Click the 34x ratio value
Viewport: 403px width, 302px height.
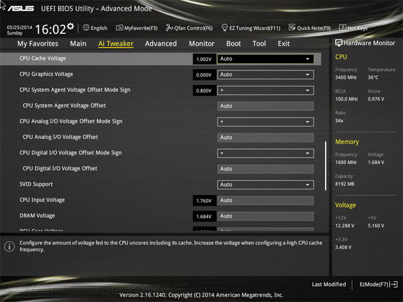click(339, 120)
